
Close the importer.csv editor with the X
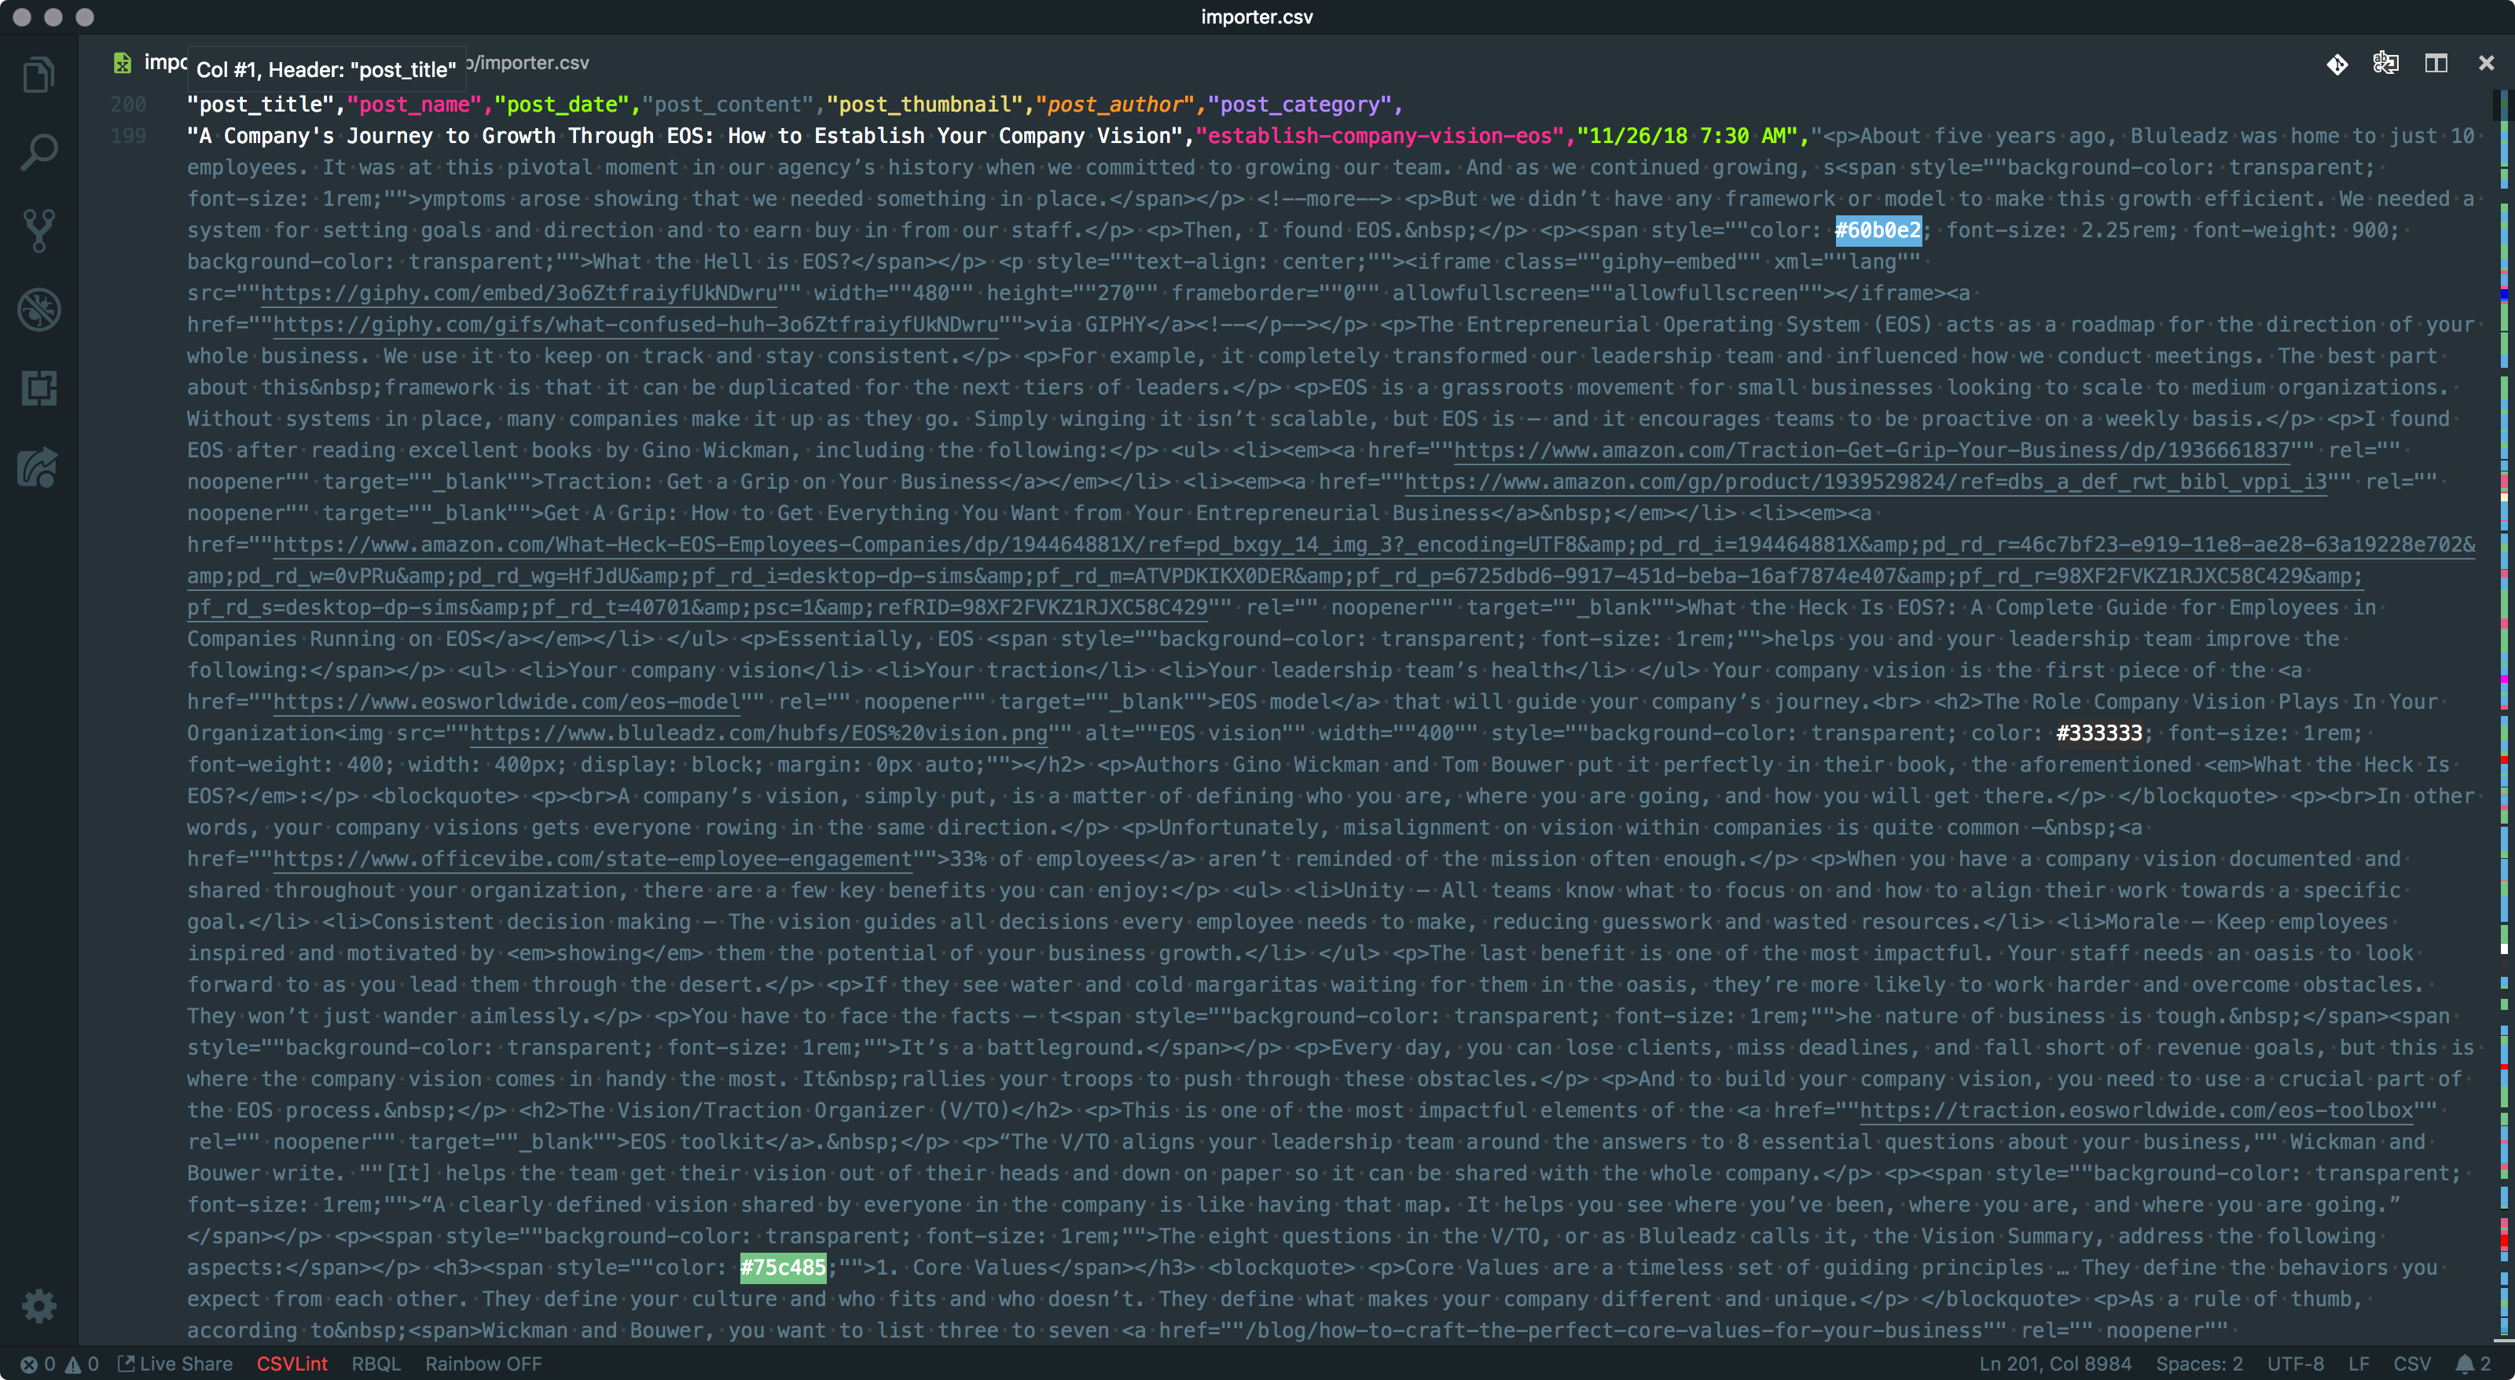[x=2486, y=64]
